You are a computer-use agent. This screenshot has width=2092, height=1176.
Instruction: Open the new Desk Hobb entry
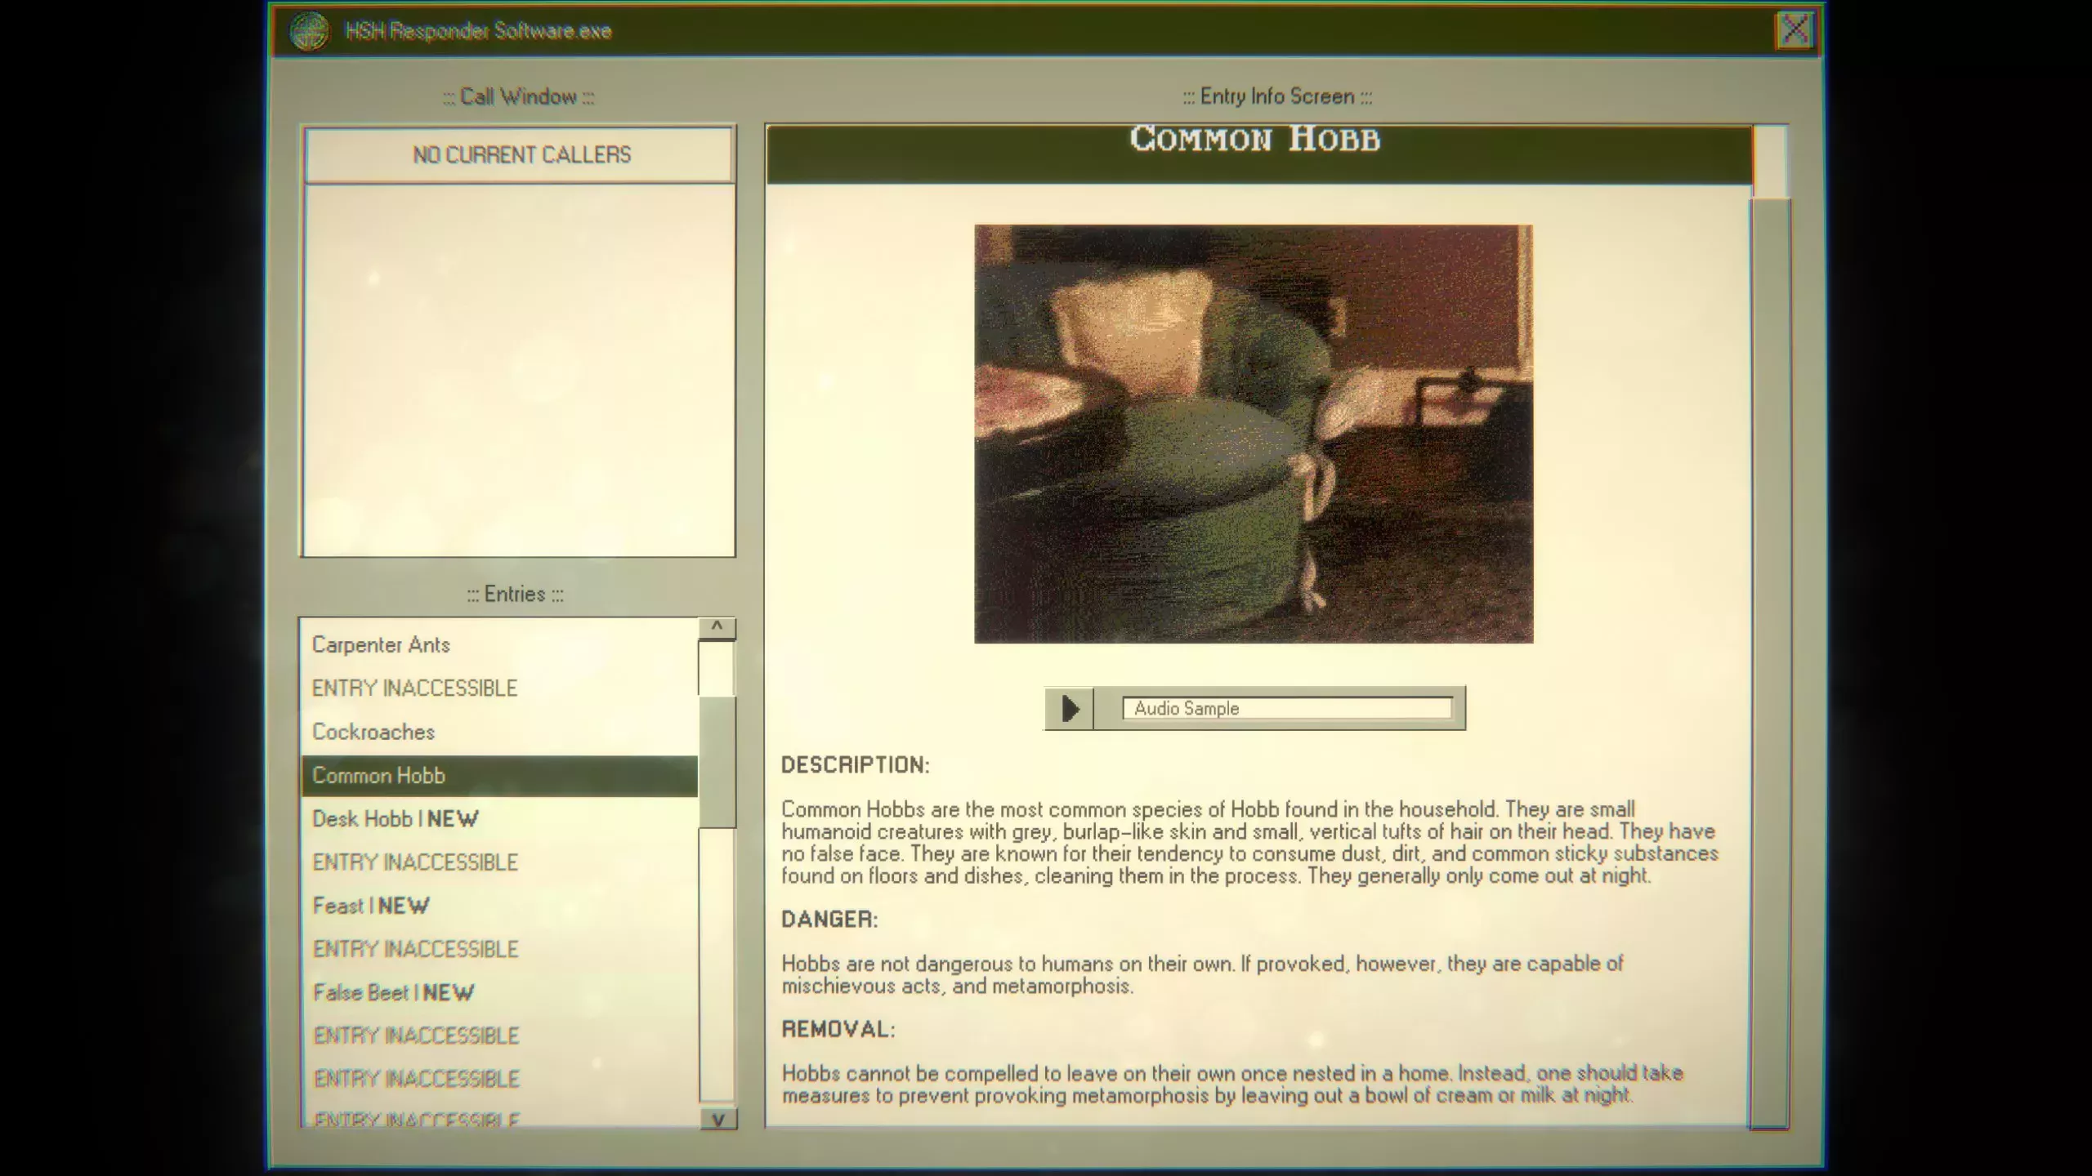(x=395, y=819)
